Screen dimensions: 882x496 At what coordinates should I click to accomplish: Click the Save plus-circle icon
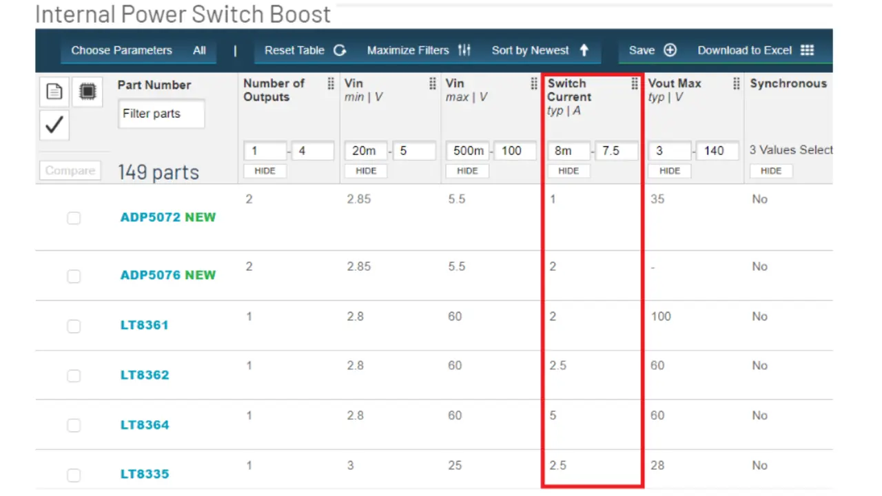point(670,50)
